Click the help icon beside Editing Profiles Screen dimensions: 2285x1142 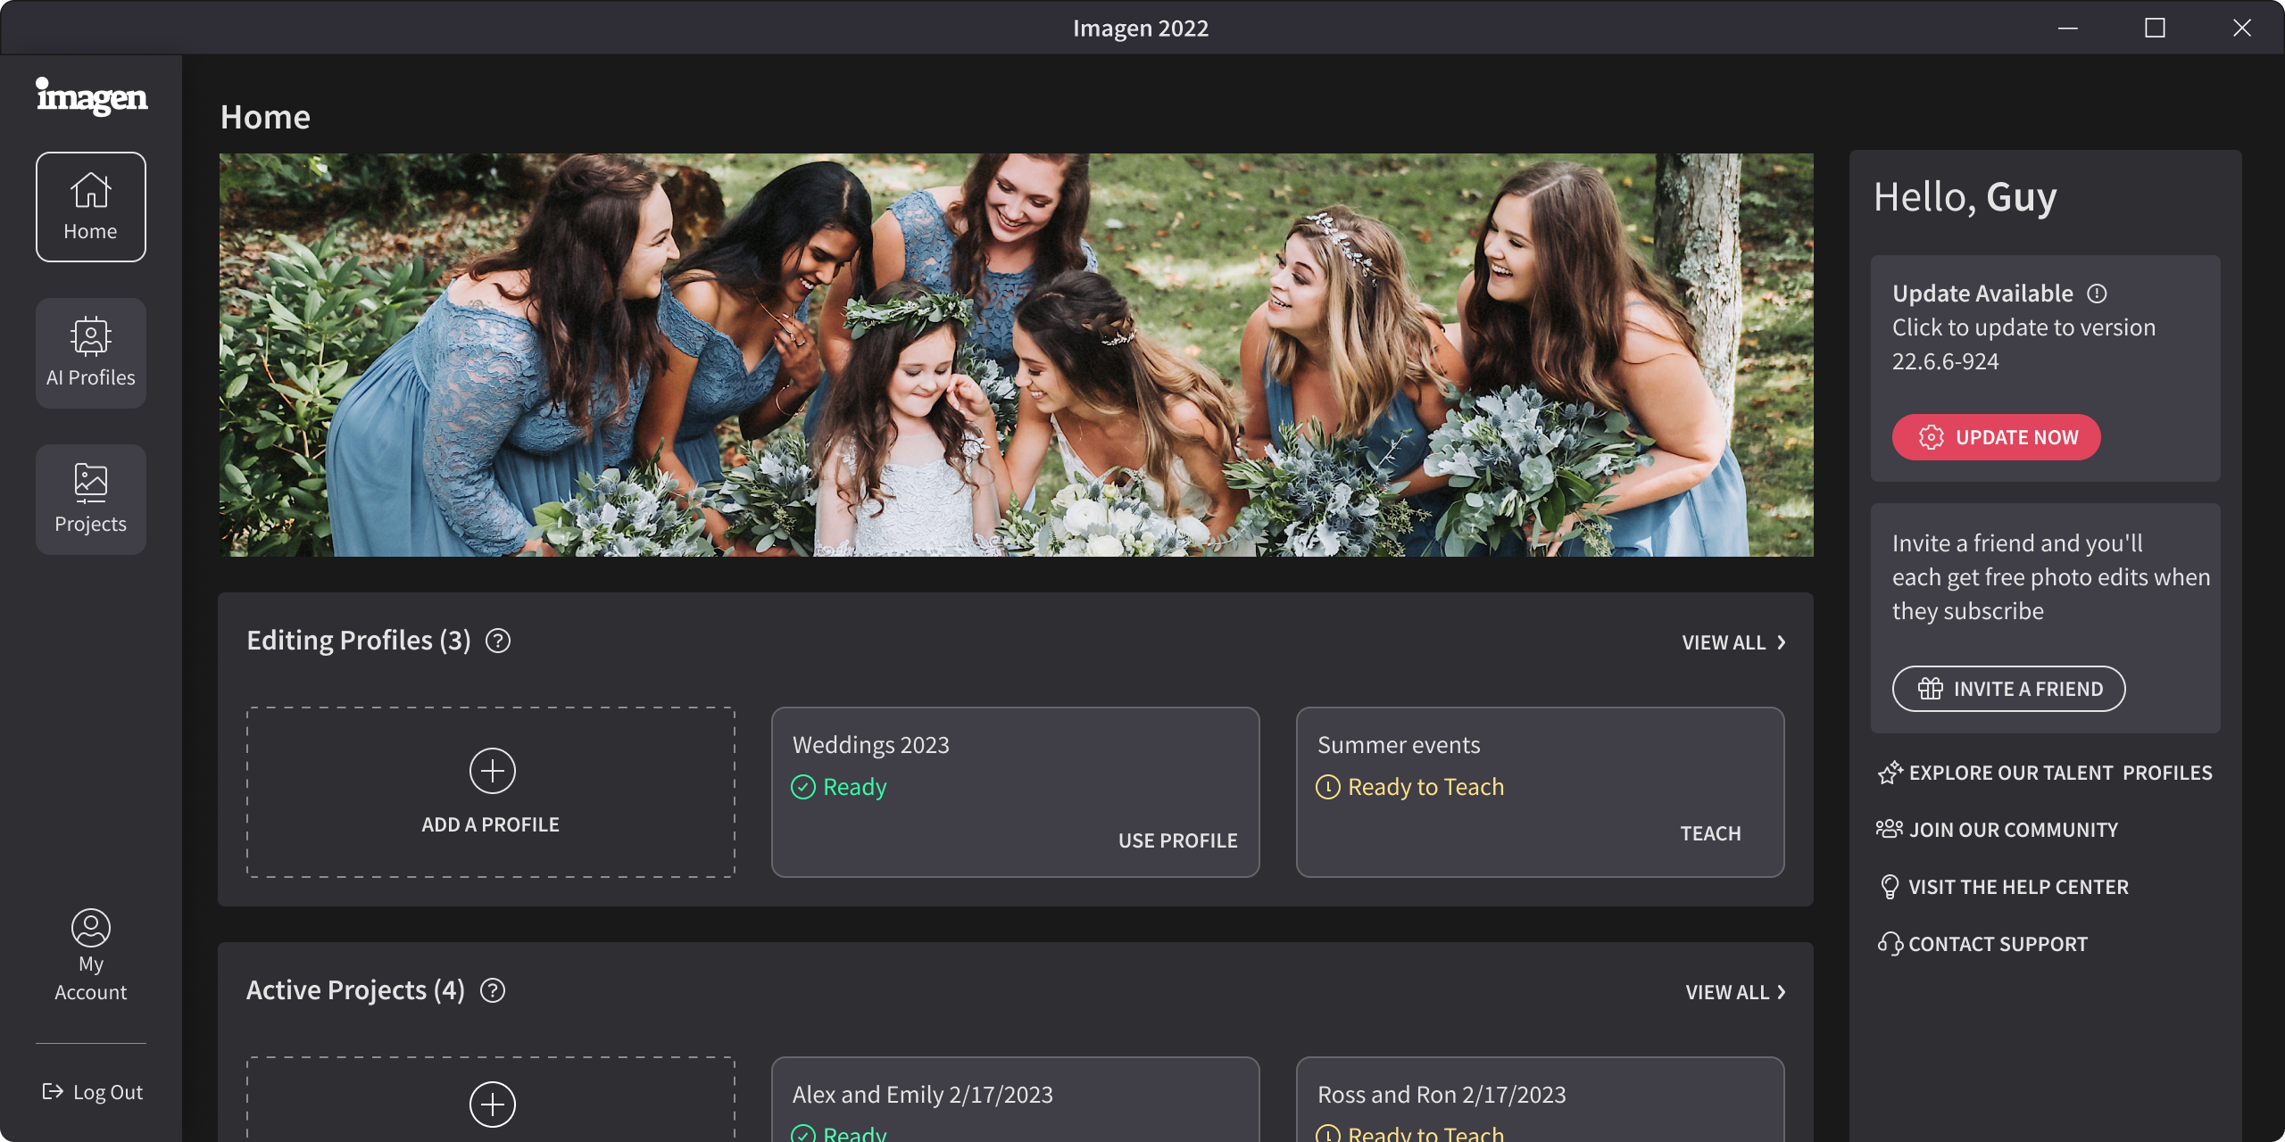point(497,641)
